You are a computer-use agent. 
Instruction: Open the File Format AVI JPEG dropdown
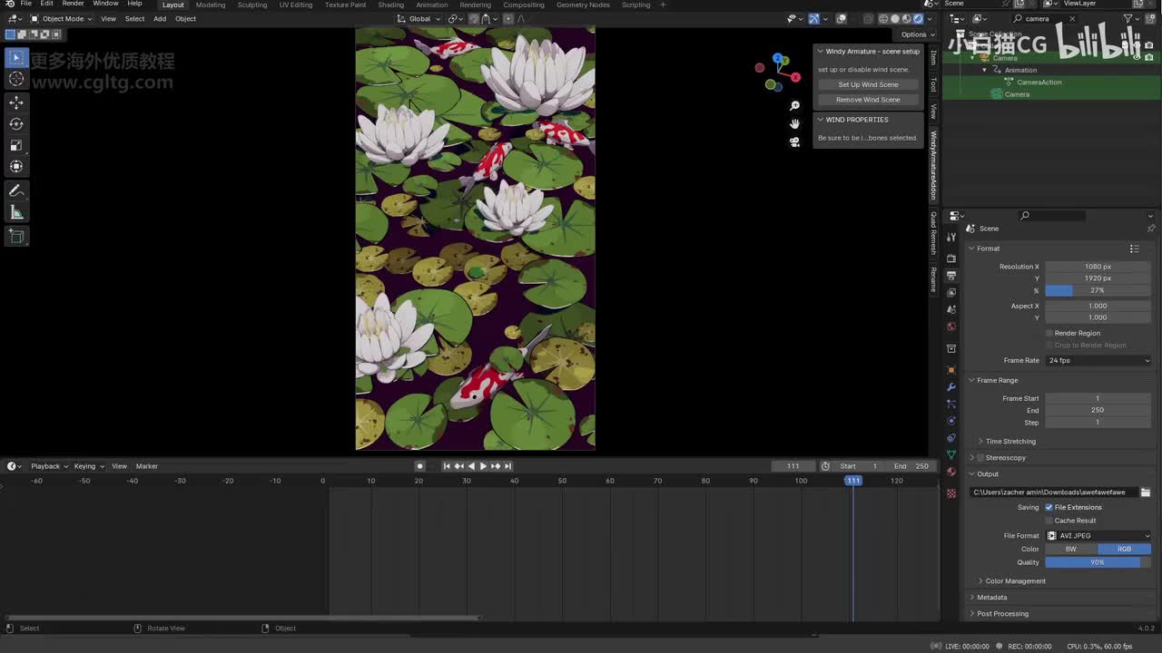pos(1098,536)
